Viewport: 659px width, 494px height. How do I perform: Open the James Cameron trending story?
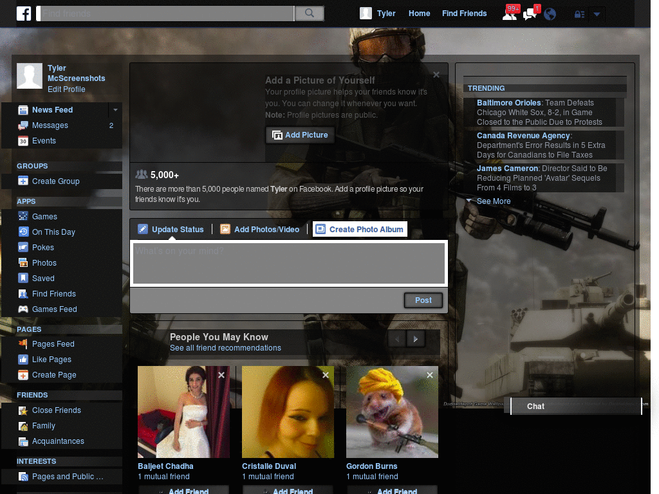click(542, 178)
